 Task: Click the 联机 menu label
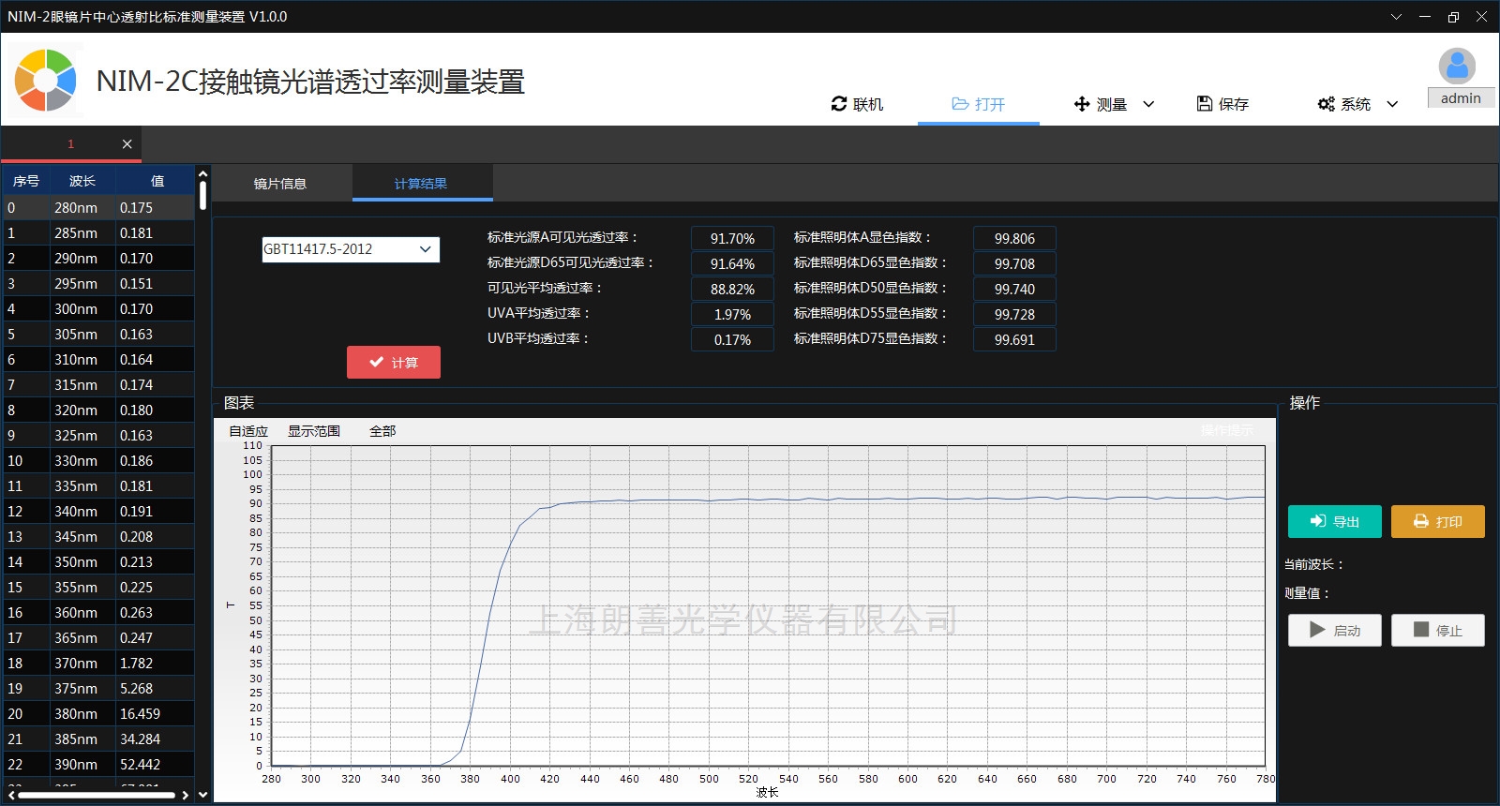868,104
